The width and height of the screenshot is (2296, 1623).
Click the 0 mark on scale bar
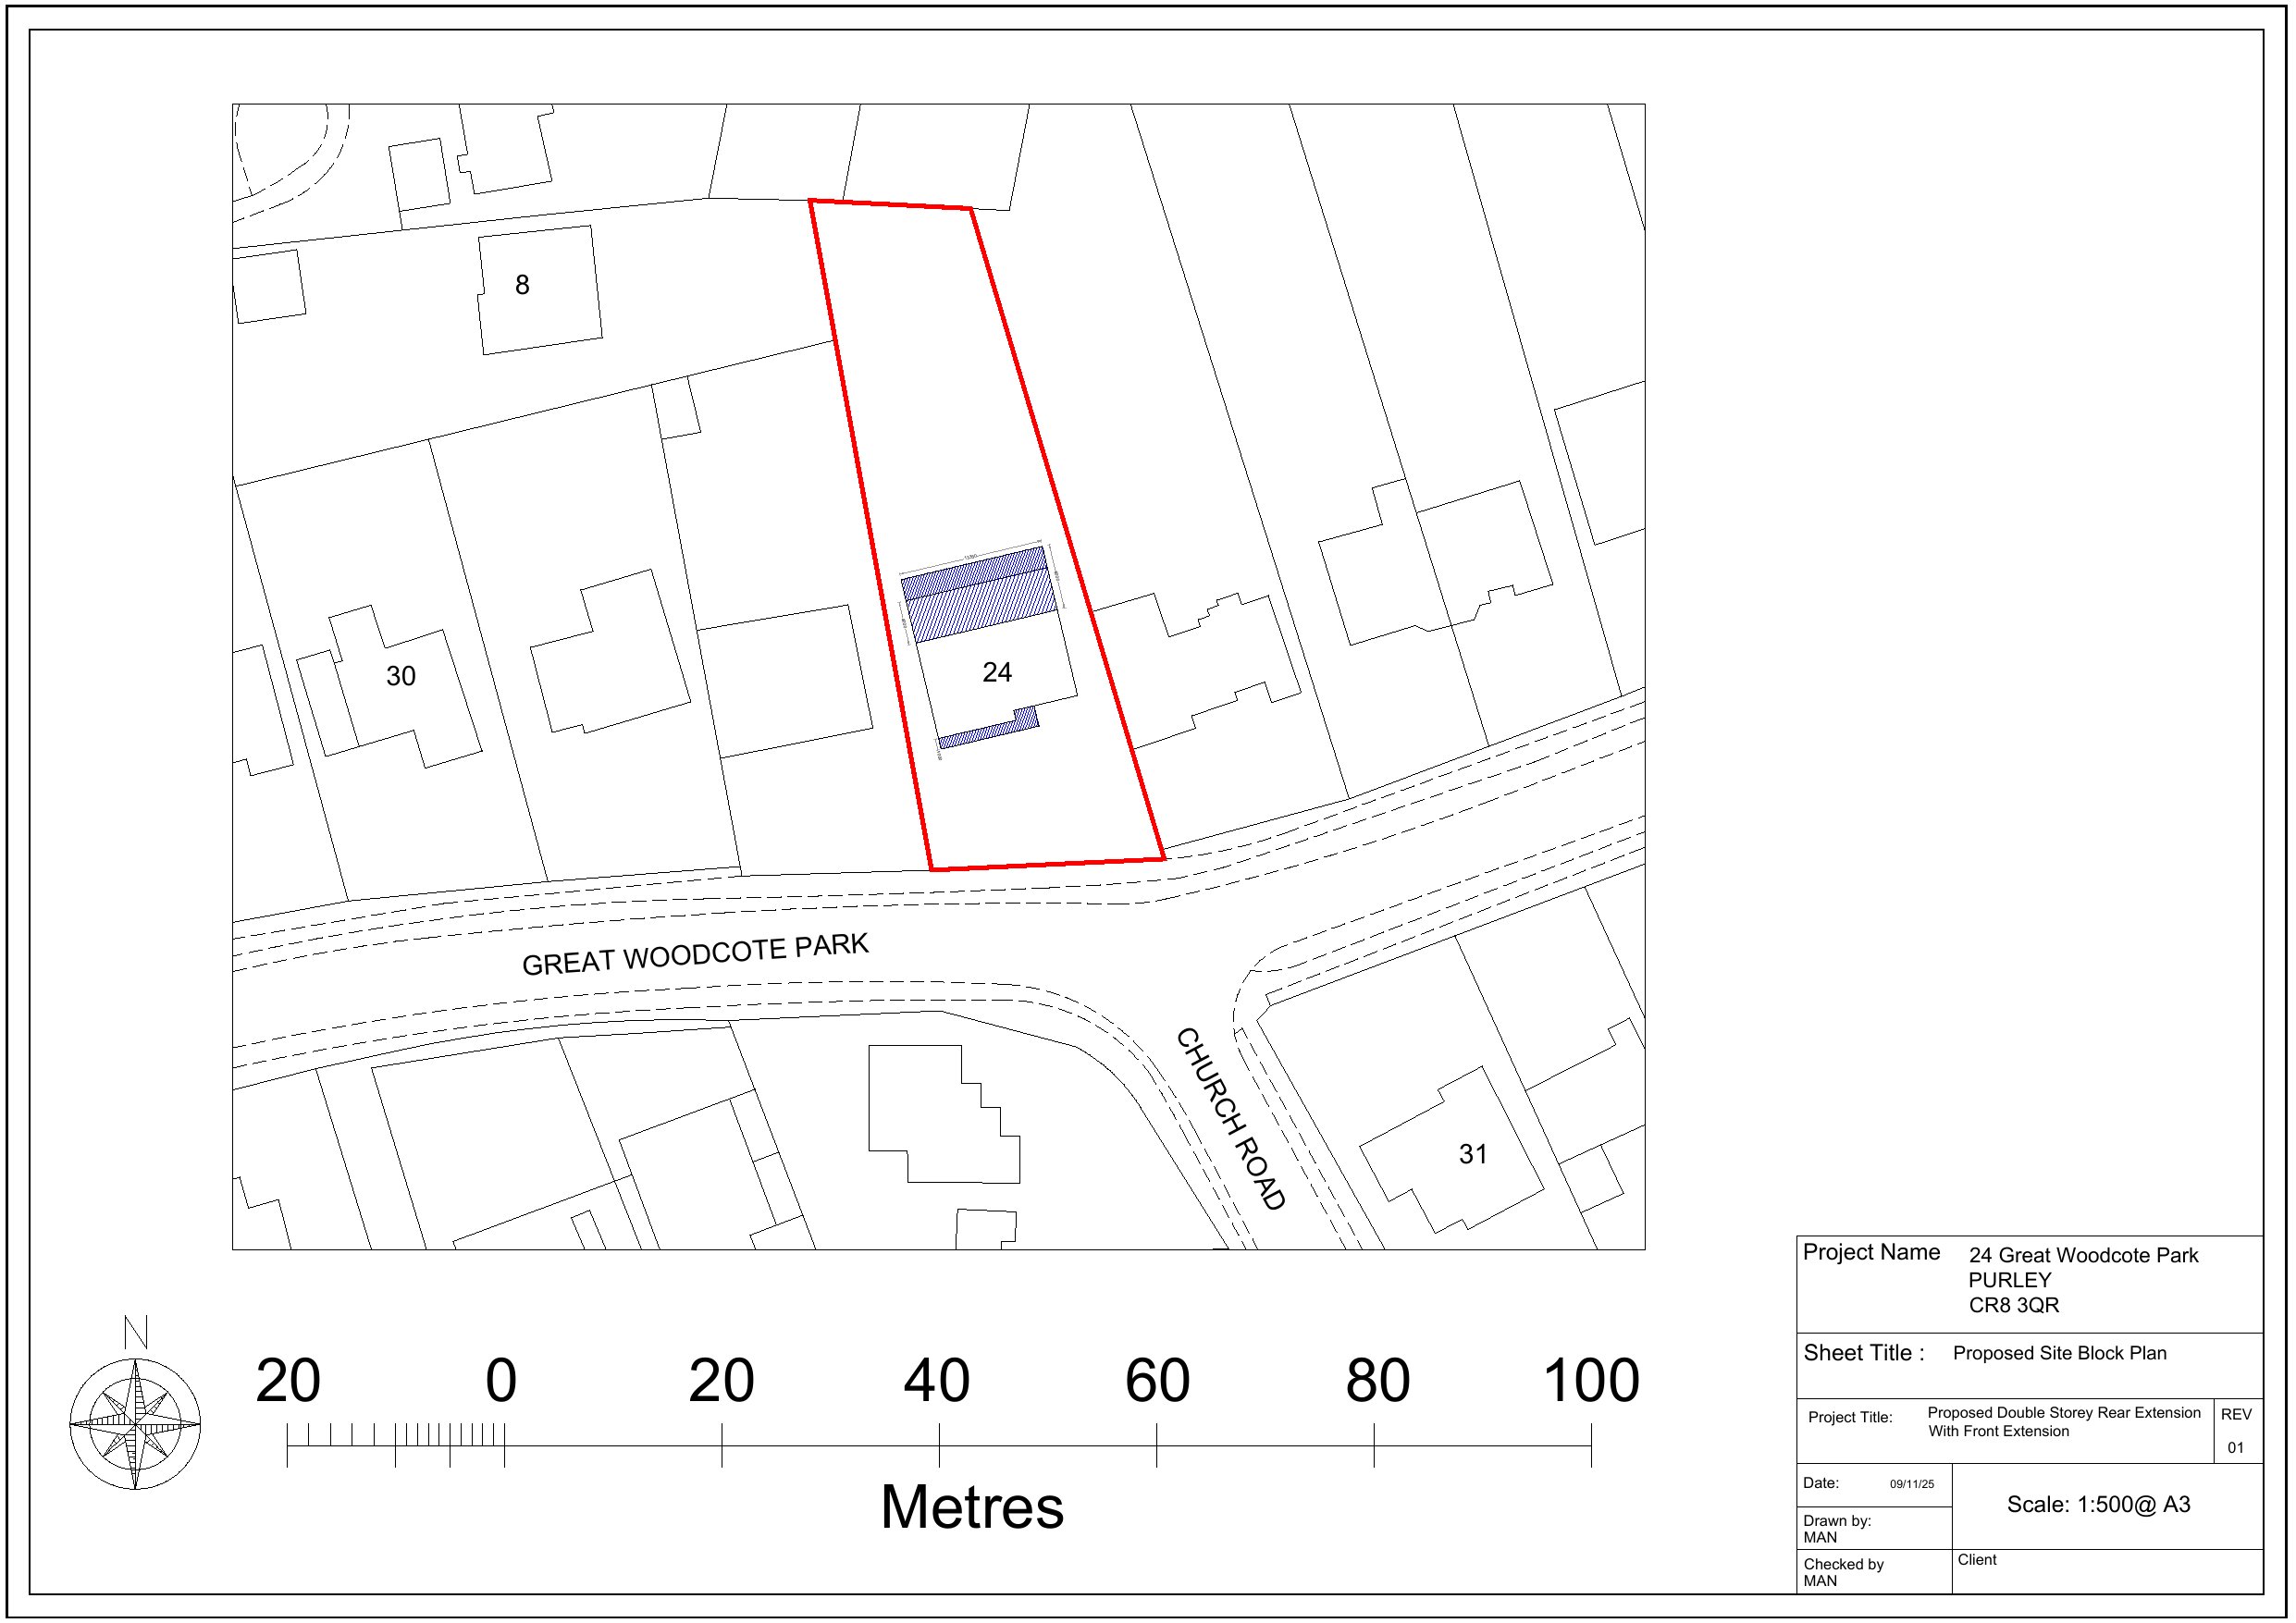pyautogui.click(x=501, y=1381)
